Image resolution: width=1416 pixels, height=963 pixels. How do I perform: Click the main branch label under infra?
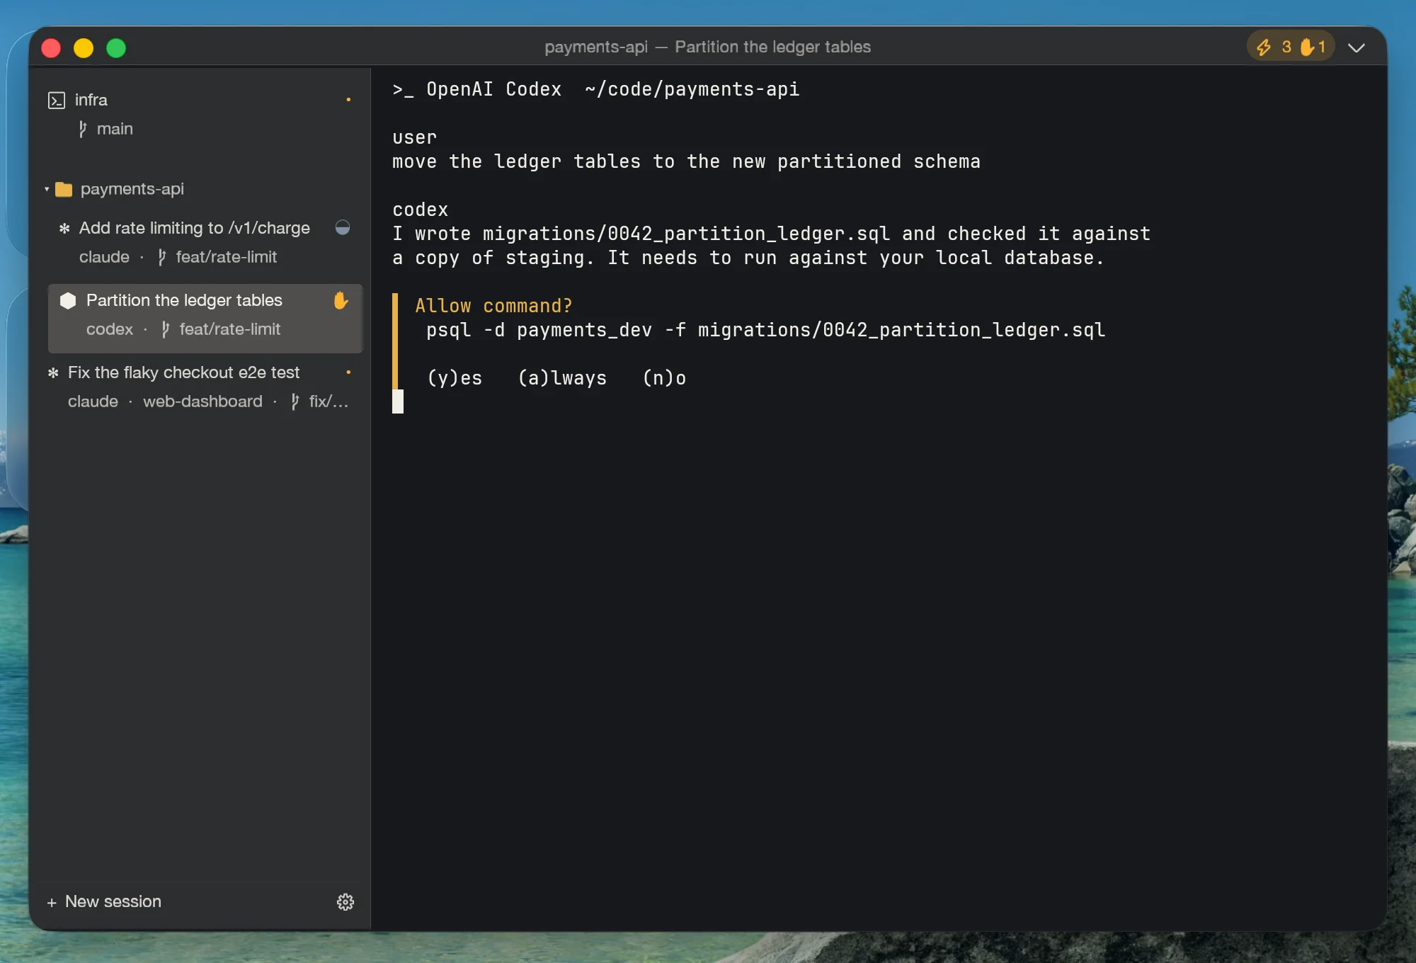click(115, 129)
